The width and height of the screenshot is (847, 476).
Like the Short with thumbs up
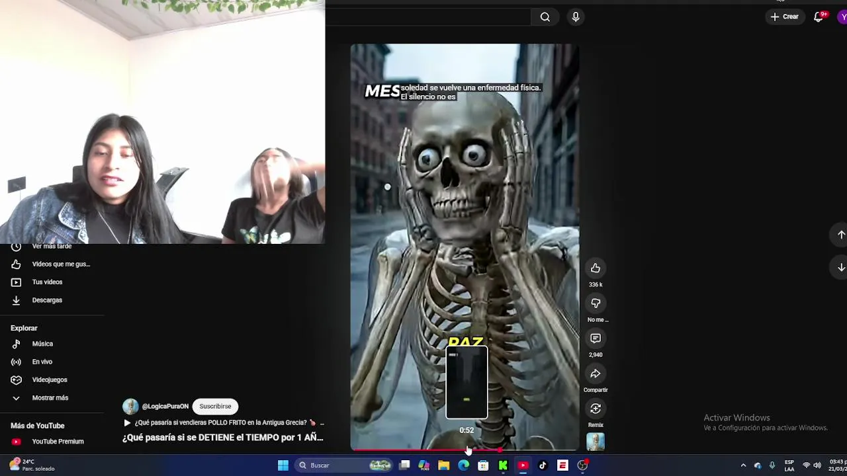pyautogui.click(x=596, y=268)
